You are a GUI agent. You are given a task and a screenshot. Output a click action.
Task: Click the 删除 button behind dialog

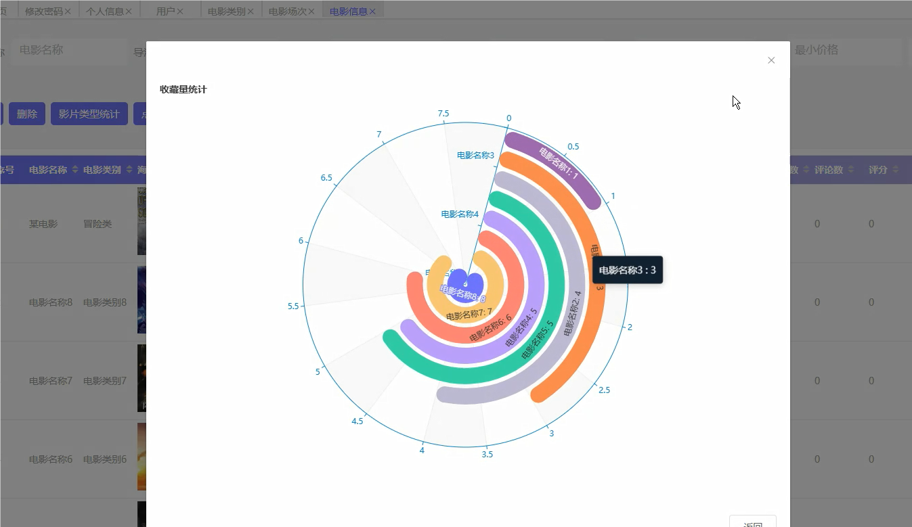[x=27, y=114]
